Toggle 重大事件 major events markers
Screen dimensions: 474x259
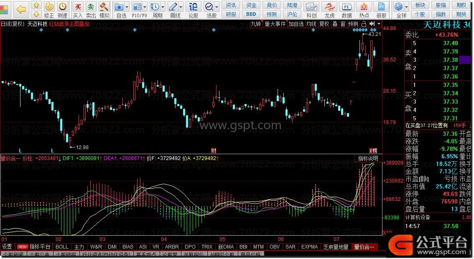pyautogui.click(x=275, y=24)
